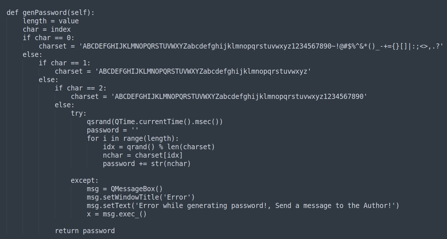Click the 'idx = qrand() % len(charset)' line
The width and height of the screenshot is (447, 239).
(159, 147)
